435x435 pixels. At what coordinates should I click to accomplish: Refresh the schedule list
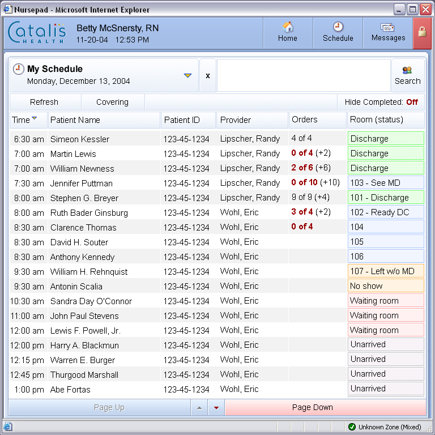(45, 102)
